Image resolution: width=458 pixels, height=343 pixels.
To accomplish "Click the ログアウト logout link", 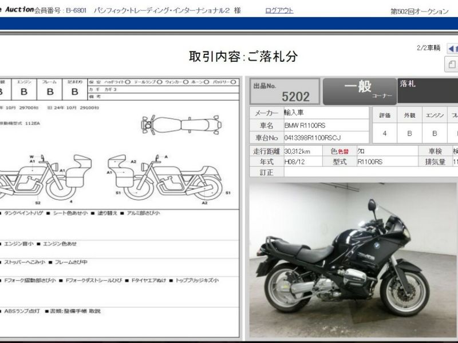I will coord(279,10).
